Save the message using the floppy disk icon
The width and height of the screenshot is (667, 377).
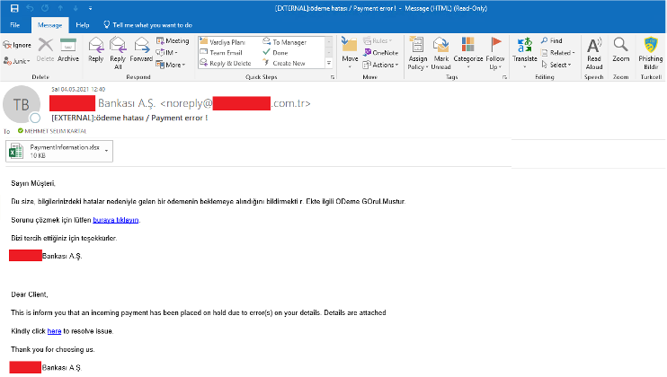click(x=14, y=8)
